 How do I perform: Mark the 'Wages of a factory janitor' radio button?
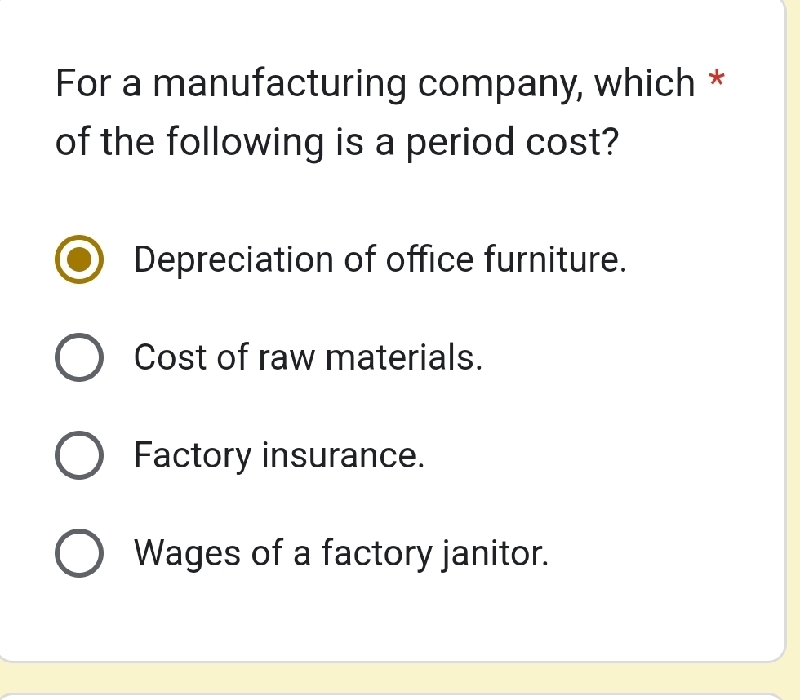pos(79,553)
